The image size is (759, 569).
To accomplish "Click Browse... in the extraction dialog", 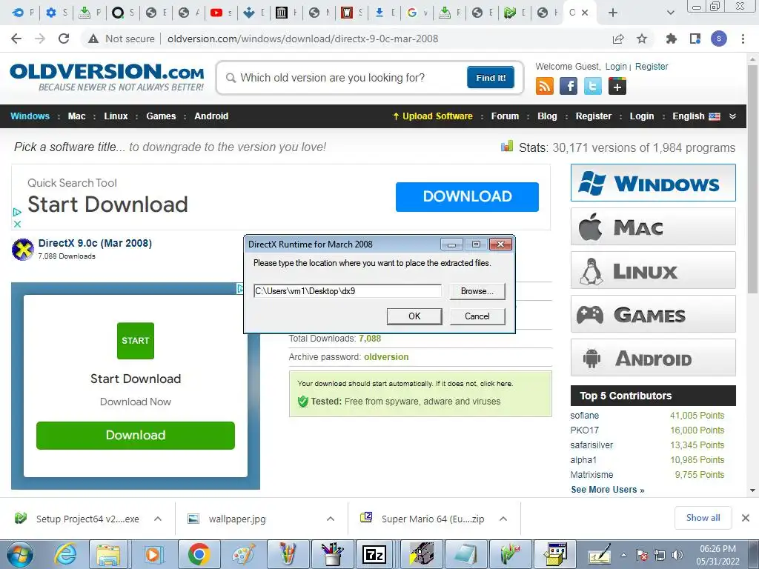I will (x=477, y=290).
